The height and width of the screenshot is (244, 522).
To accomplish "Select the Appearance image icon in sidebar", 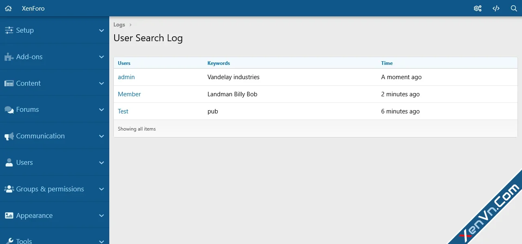I will [x=9, y=215].
